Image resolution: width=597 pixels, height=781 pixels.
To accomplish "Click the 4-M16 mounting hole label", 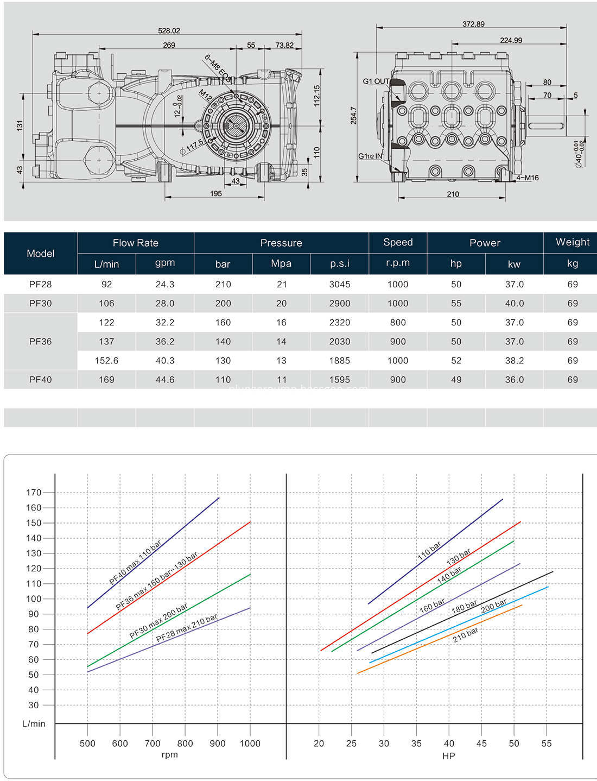I will coord(528,178).
